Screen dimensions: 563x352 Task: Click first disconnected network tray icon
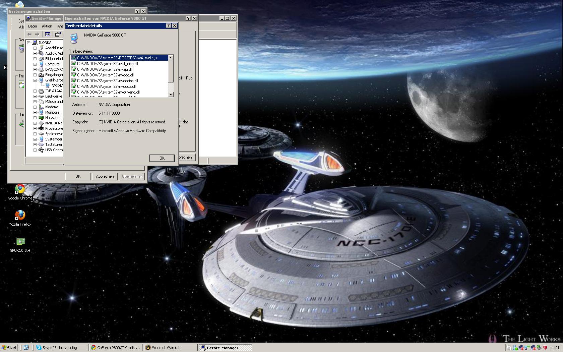(521, 348)
